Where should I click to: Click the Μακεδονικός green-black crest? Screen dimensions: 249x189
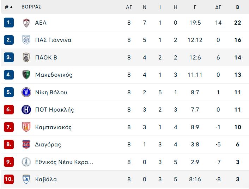click(x=26, y=75)
